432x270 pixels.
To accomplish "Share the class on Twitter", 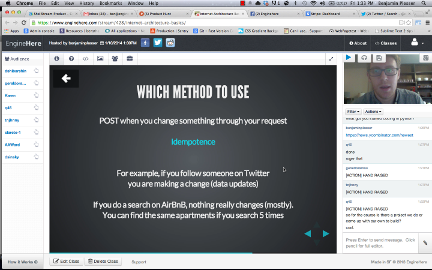I will click(x=158, y=43).
